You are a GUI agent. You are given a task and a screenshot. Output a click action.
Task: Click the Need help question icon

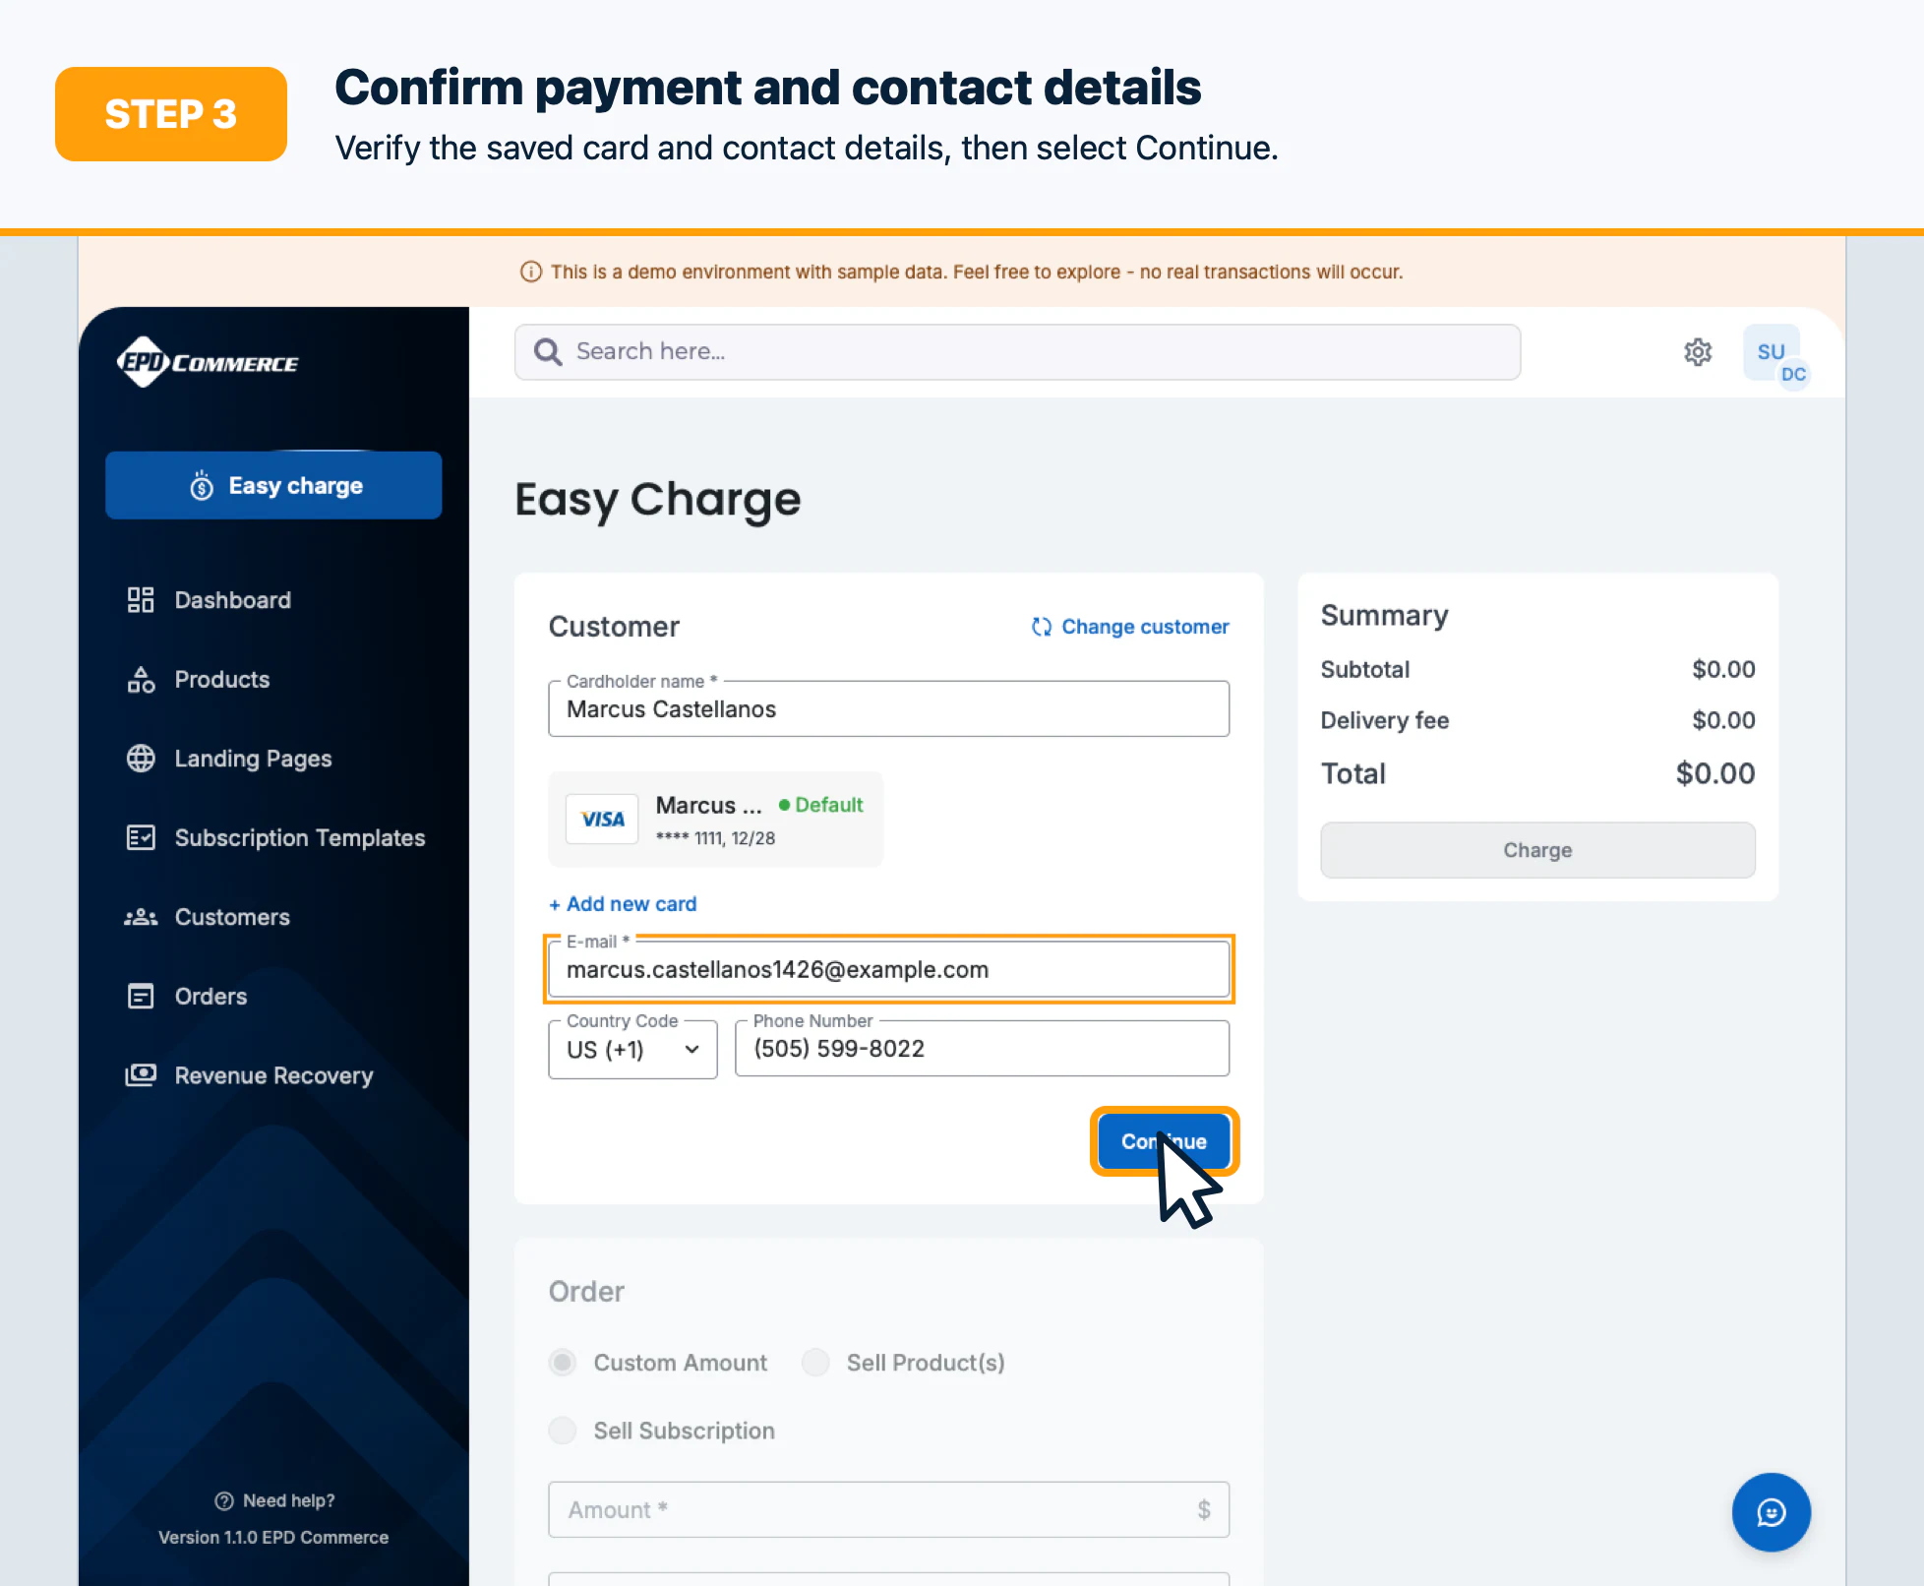(x=224, y=1500)
